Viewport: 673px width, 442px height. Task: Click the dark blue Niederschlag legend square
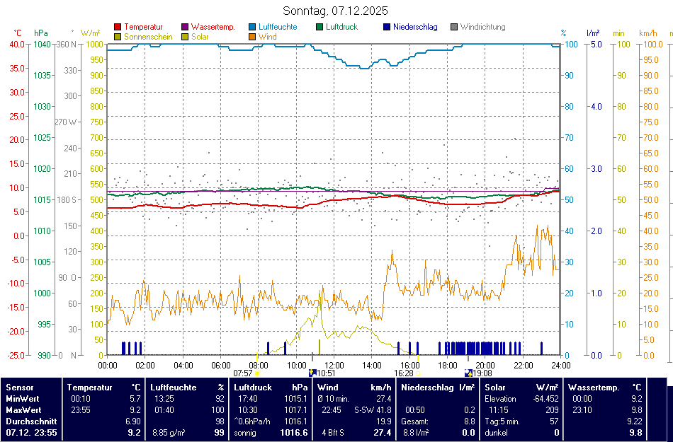point(387,28)
